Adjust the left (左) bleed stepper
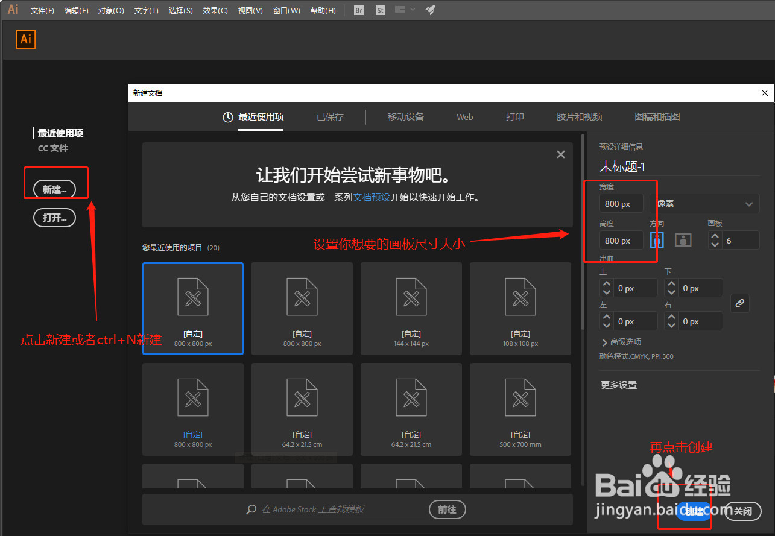 [607, 321]
